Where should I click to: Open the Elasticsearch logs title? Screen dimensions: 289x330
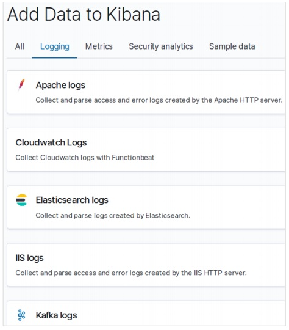pyautogui.click(x=72, y=200)
